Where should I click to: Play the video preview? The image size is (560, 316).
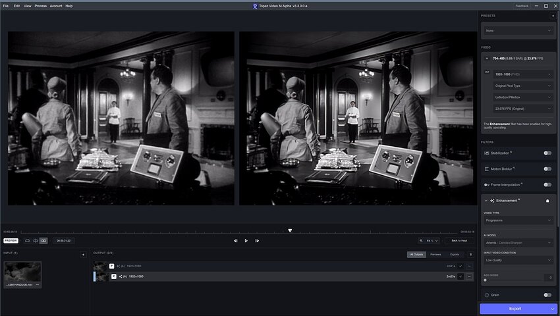246,241
